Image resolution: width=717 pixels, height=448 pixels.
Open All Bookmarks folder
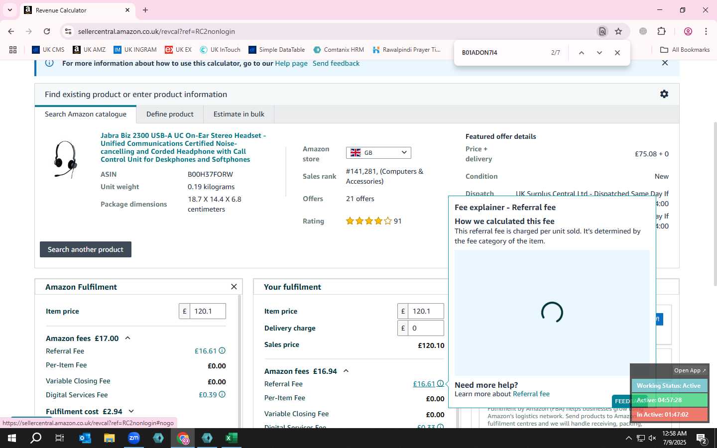[685, 50]
